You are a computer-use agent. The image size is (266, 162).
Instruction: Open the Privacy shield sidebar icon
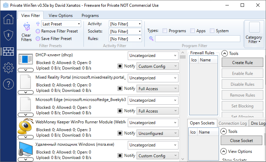(8, 35)
